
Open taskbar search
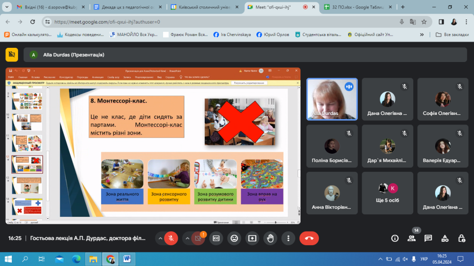tap(25, 259)
